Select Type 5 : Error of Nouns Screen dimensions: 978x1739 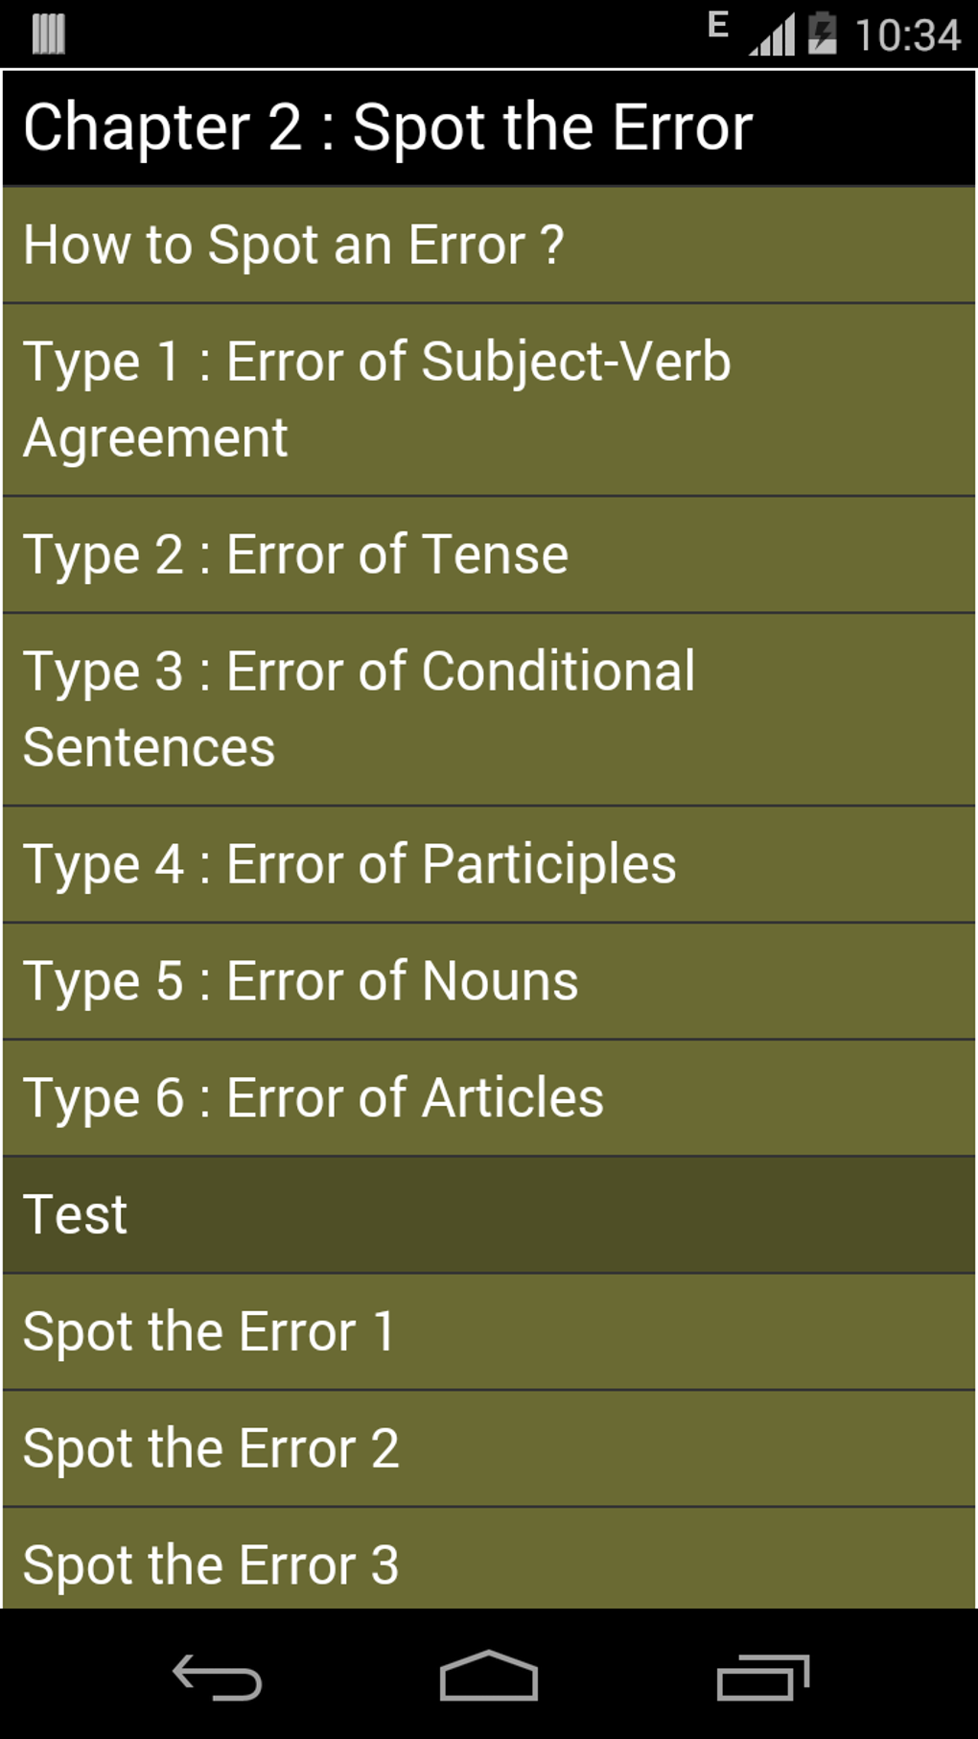(489, 982)
